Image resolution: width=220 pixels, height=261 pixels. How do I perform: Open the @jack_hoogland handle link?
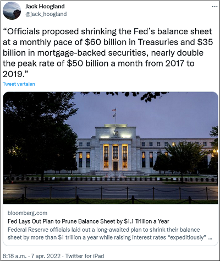pos(46,14)
